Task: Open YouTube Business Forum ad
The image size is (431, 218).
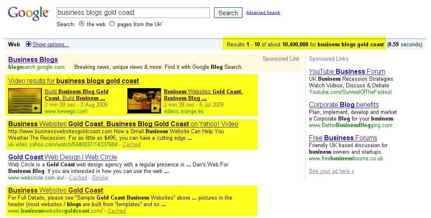Action: click(x=347, y=72)
